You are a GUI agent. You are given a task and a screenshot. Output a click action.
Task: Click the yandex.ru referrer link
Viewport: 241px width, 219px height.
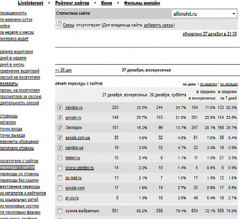pos(74,108)
